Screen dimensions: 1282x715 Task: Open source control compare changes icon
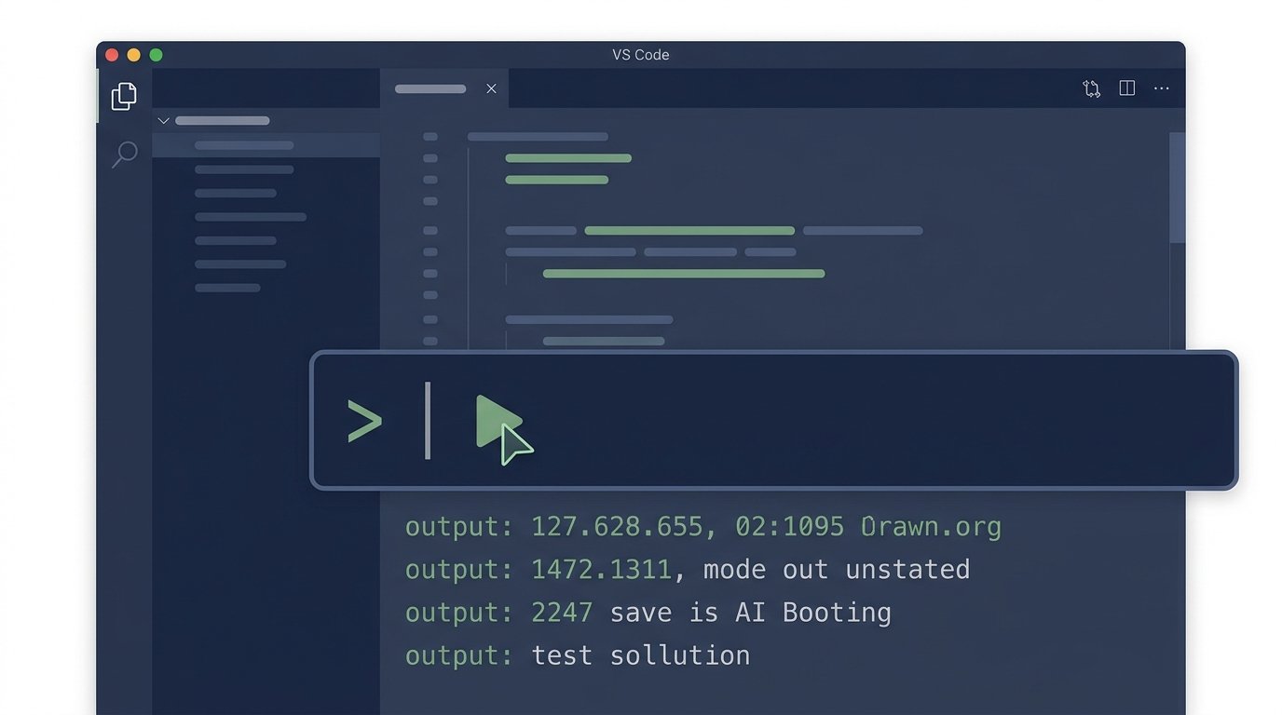click(1091, 88)
